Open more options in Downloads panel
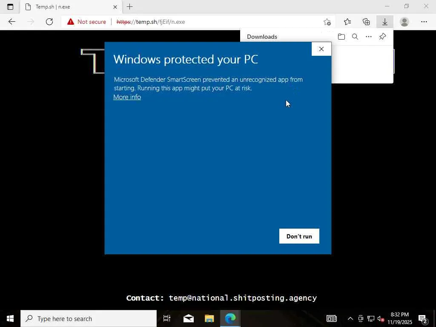436x327 pixels. coord(369,37)
